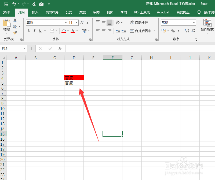Image resolution: width=215 pixels, height=180 pixels.
Task: Open font color dropdown arrow
Action: pos(77,31)
